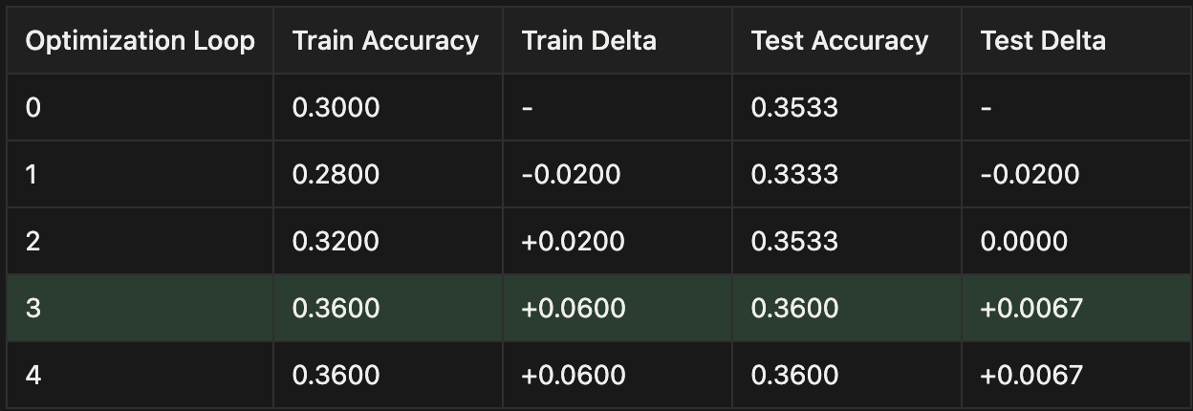The image size is (1193, 411).
Task: Select highlighted row loop number 3
Action: pos(33,308)
